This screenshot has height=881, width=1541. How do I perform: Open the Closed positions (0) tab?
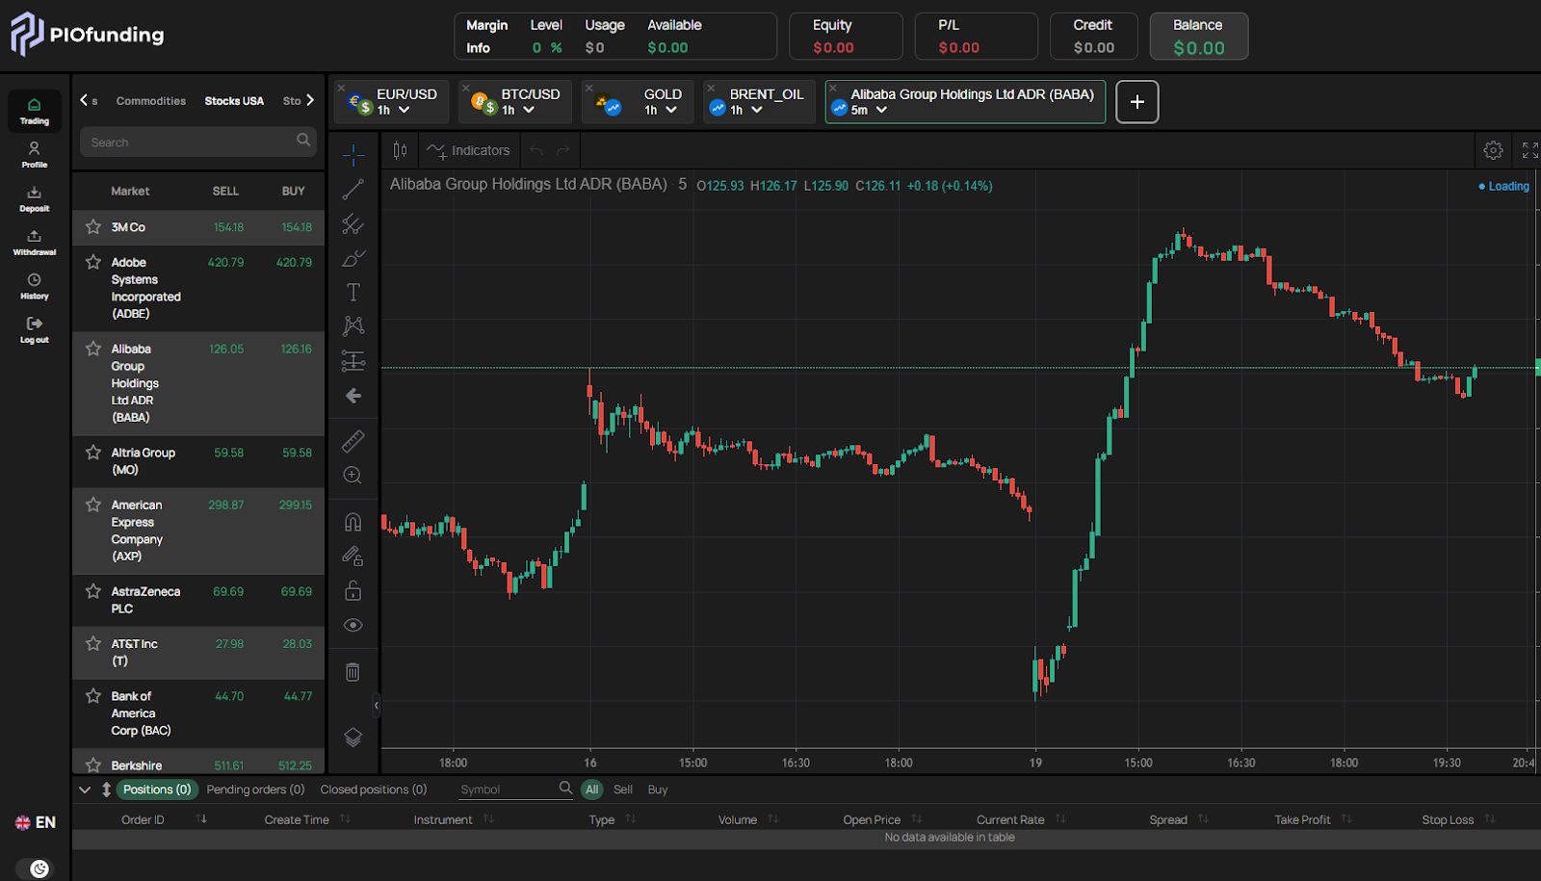point(374,790)
